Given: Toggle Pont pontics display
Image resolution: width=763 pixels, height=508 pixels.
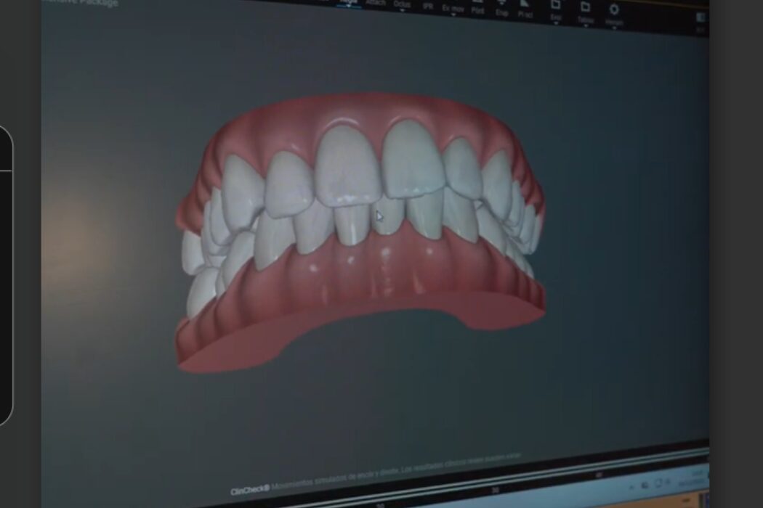Looking at the screenshot, I should coord(478,9).
